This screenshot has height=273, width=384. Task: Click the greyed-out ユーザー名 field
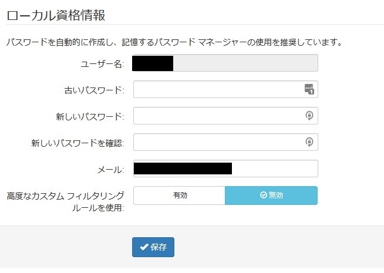coord(225,63)
